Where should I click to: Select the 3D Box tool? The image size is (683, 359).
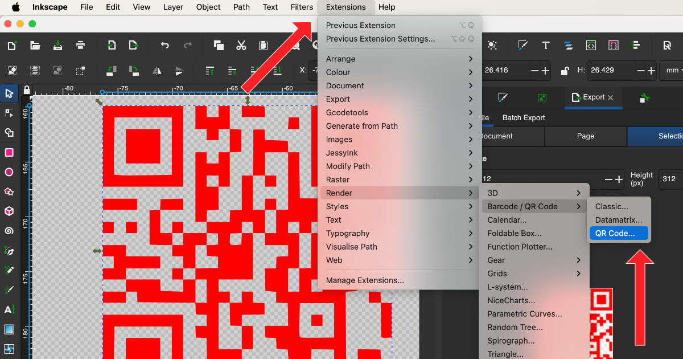point(9,211)
